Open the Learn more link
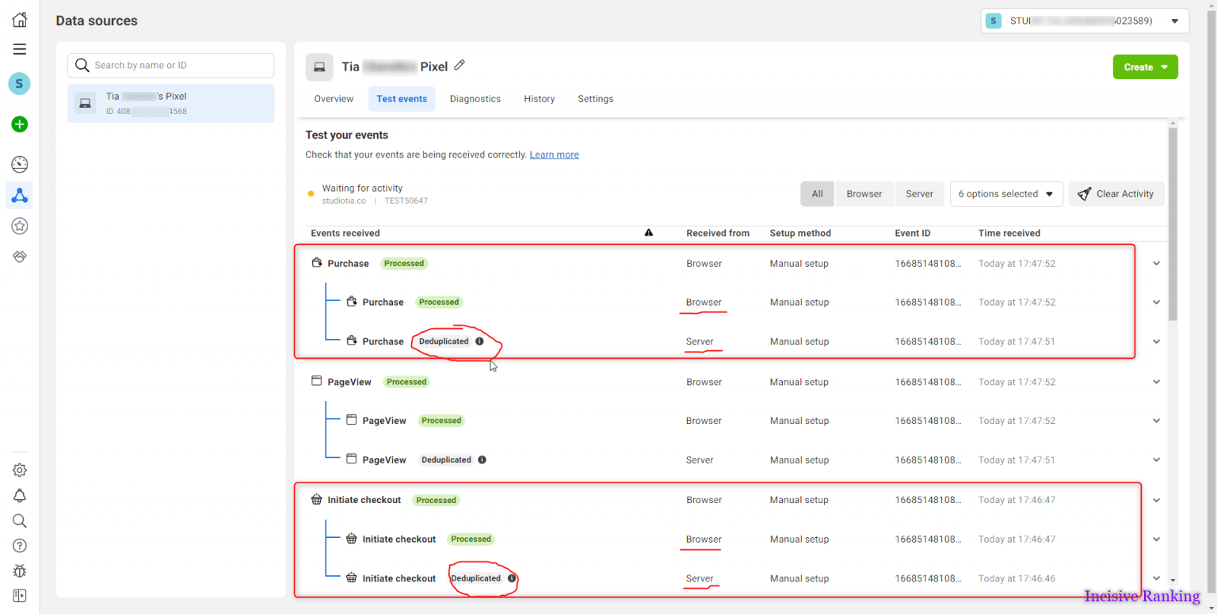 click(555, 154)
